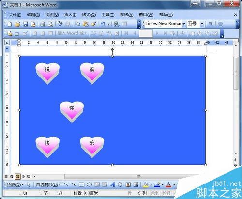The width and height of the screenshot is (242, 199).
Task: Copy selection with the Copy icon
Action: (x=78, y=24)
